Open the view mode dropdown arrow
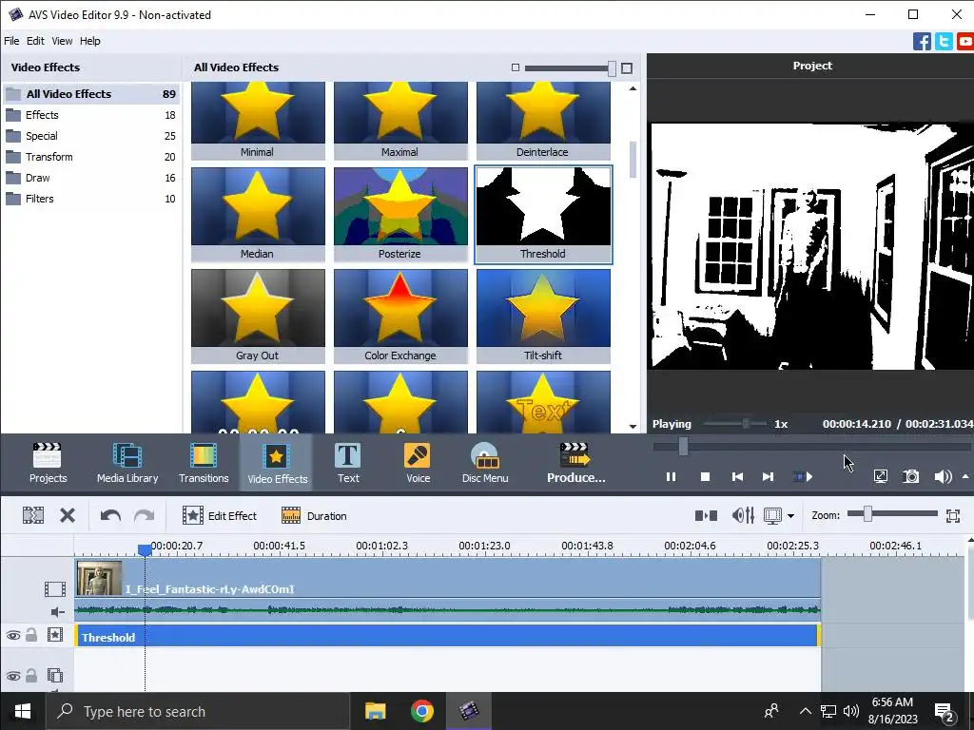Screen dimensions: 974x730 (790, 516)
